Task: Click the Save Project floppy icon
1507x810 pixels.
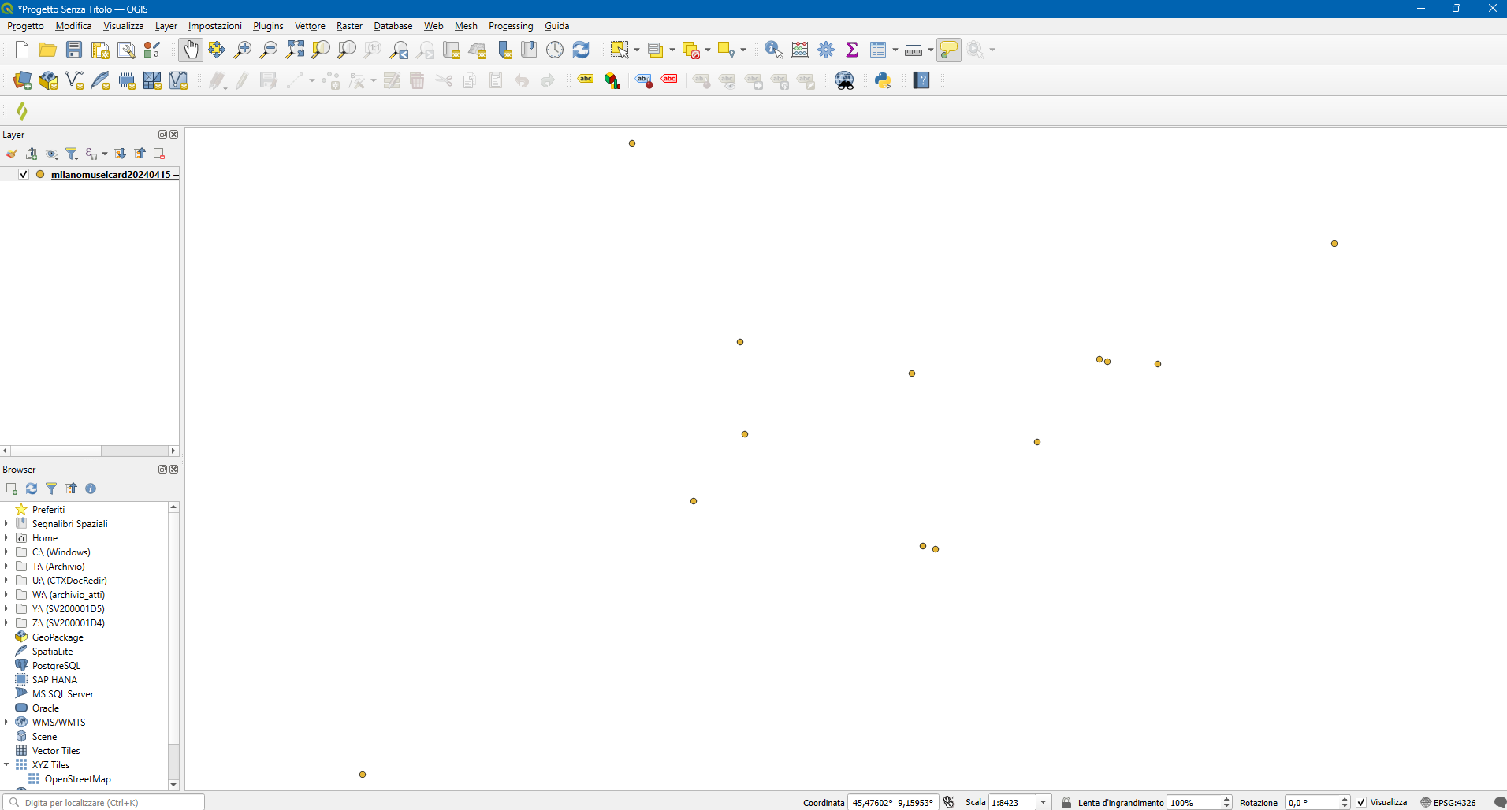Action: pos(74,50)
